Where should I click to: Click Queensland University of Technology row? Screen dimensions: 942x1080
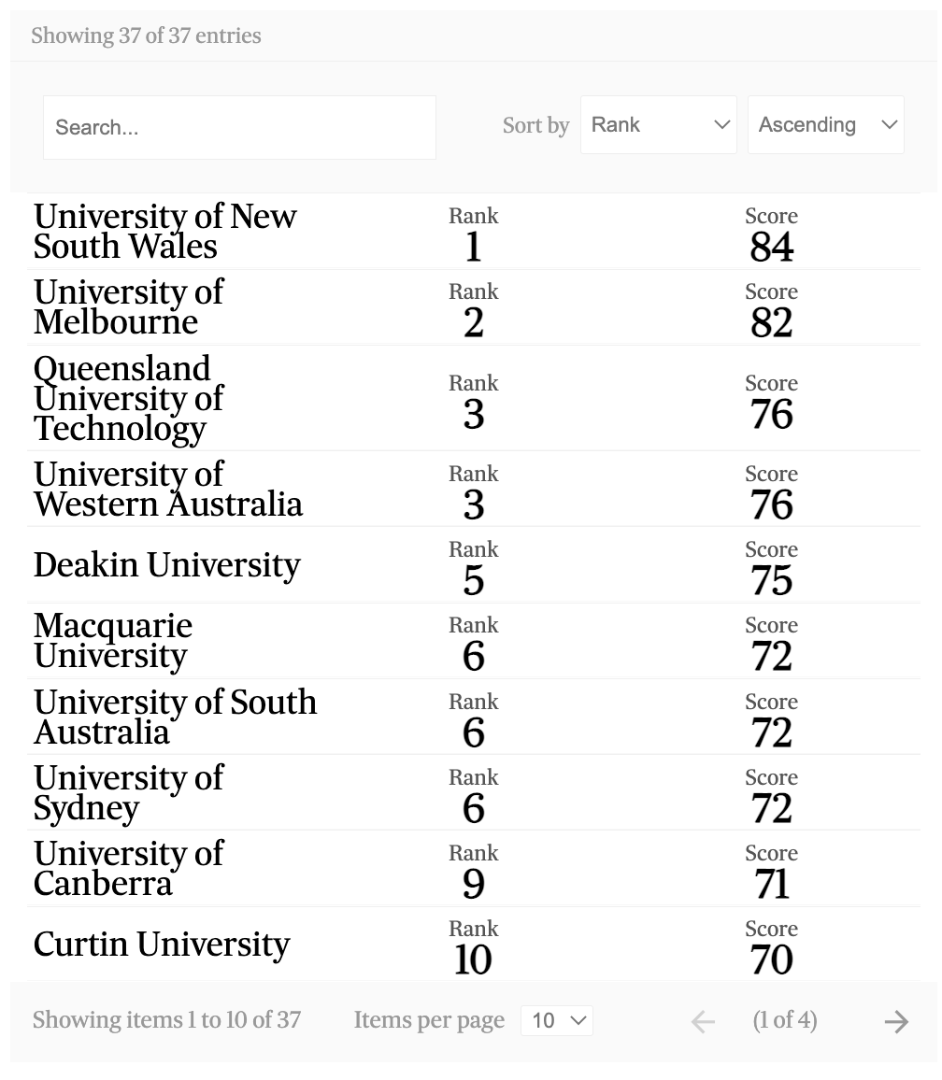pyautogui.click(x=129, y=399)
